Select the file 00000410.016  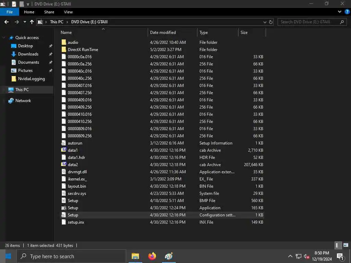point(80,114)
